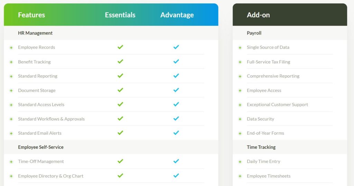Click the plus icon beside Exceptional Customer Support
This screenshot has height=186, width=354.
240,105
